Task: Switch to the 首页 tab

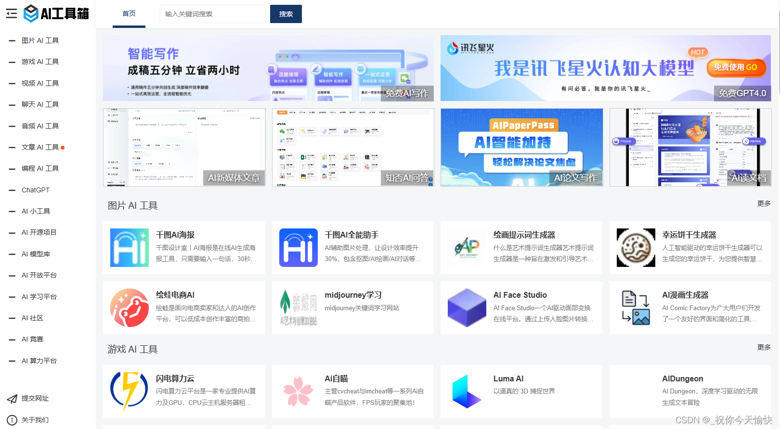Action: click(129, 14)
